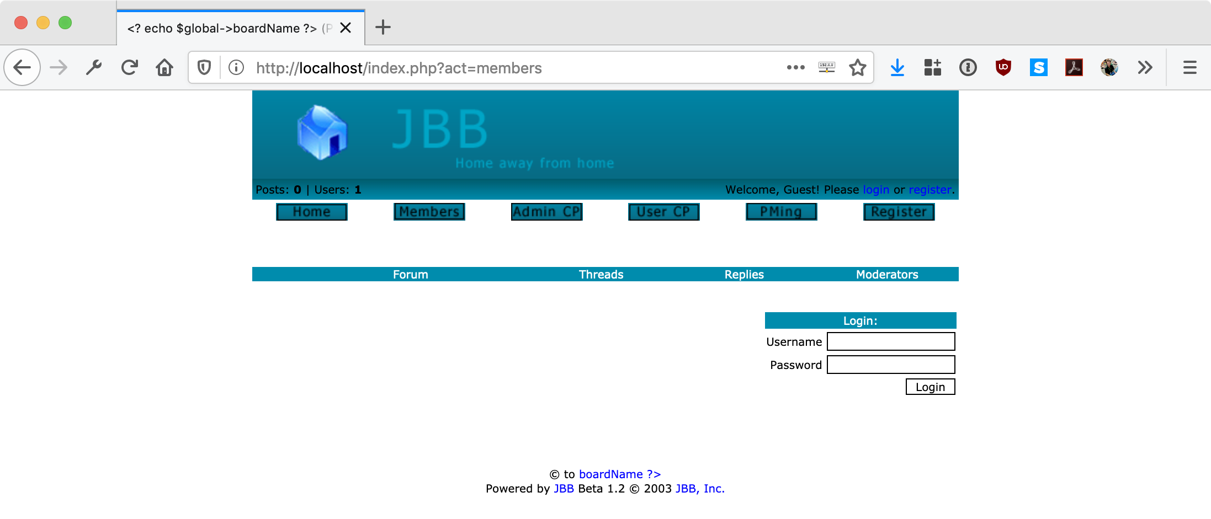This screenshot has height=519, width=1211.
Task: Follow the JBB, Inc. footer link
Action: click(x=700, y=489)
